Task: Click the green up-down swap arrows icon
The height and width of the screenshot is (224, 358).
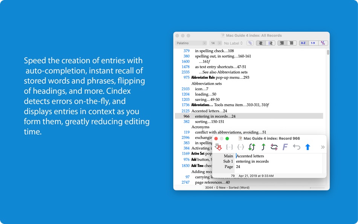Action: click(x=252, y=147)
